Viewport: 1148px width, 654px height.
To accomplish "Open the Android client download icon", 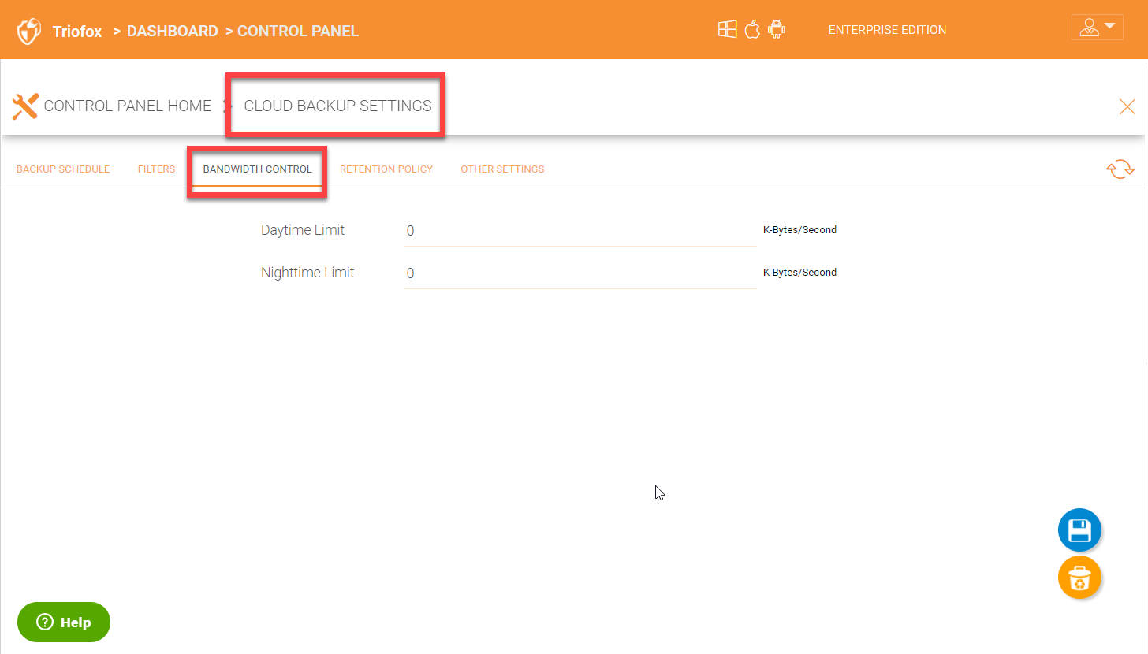I will [x=777, y=30].
